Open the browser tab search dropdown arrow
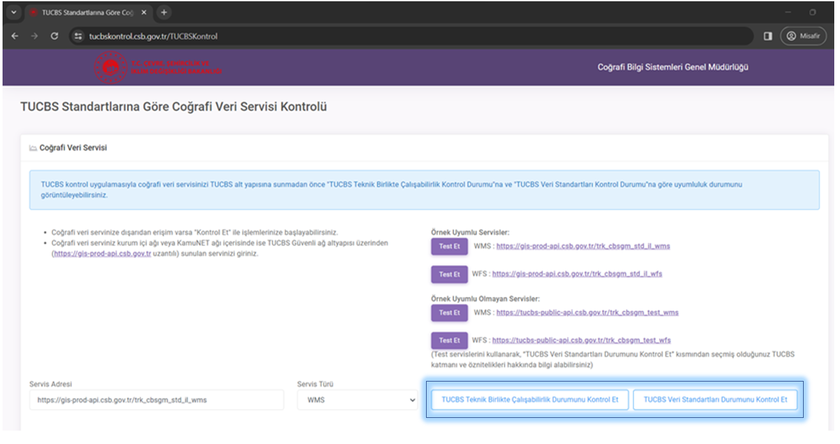Viewport: 840px width, 444px height. point(13,13)
